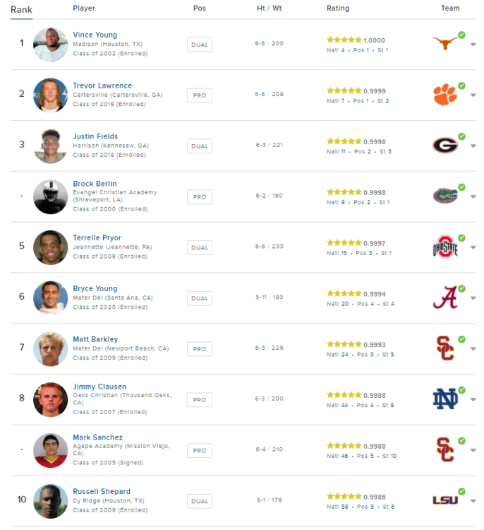Click the Ohio State team logo
The image size is (484, 530).
coord(444,247)
